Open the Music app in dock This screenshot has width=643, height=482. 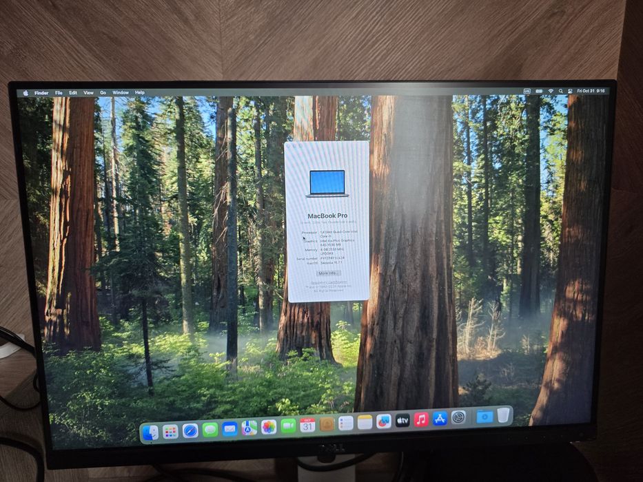421,420
